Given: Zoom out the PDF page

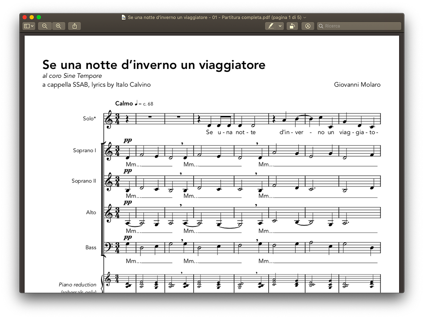Looking at the screenshot, I should click(45, 26).
